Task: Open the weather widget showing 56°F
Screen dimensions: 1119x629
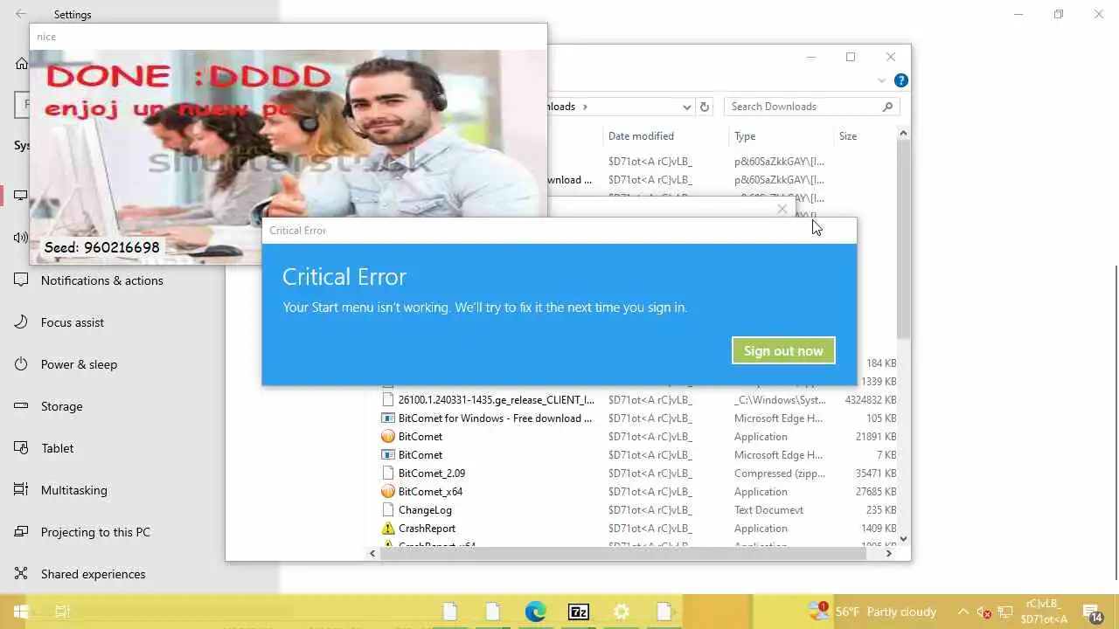Action: pos(872,612)
